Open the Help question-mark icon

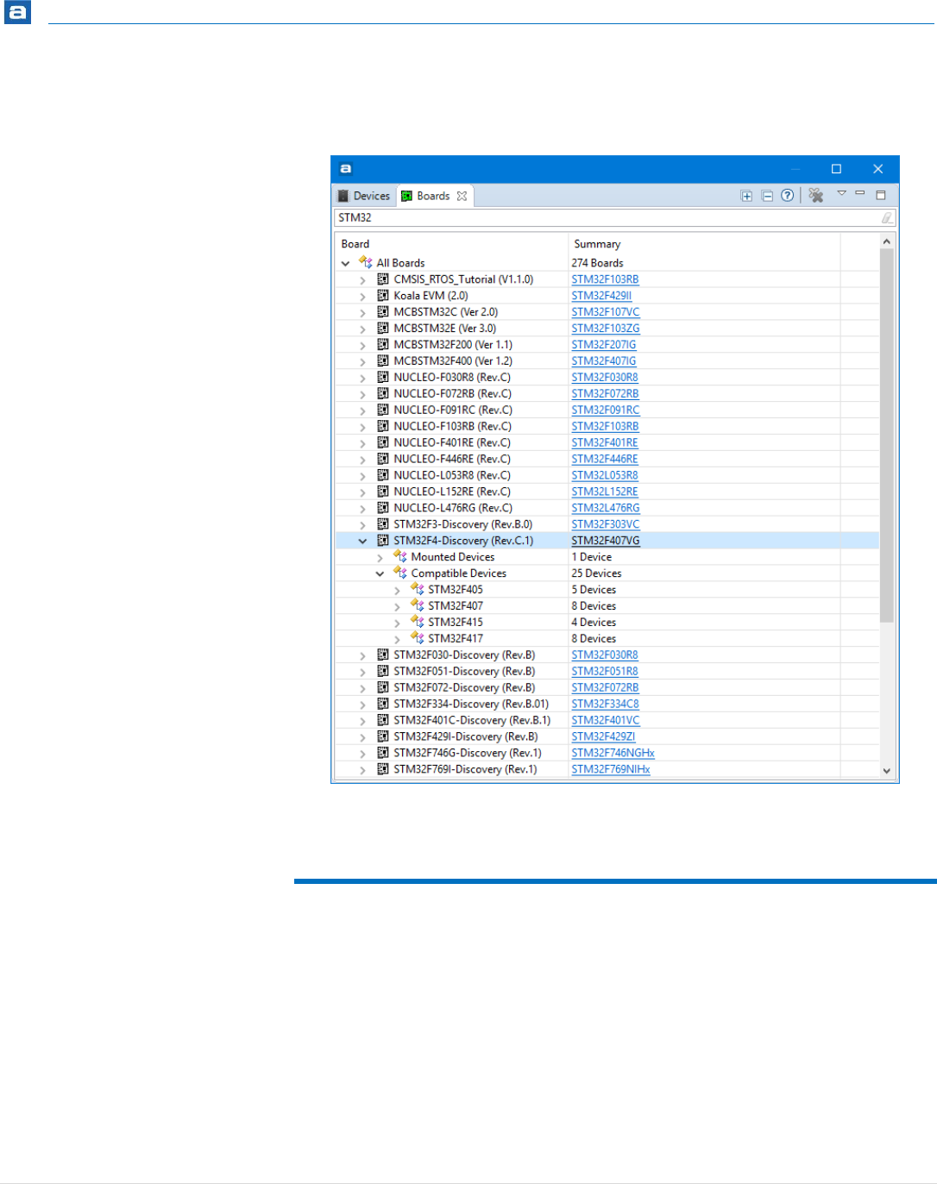click(787, 196)
